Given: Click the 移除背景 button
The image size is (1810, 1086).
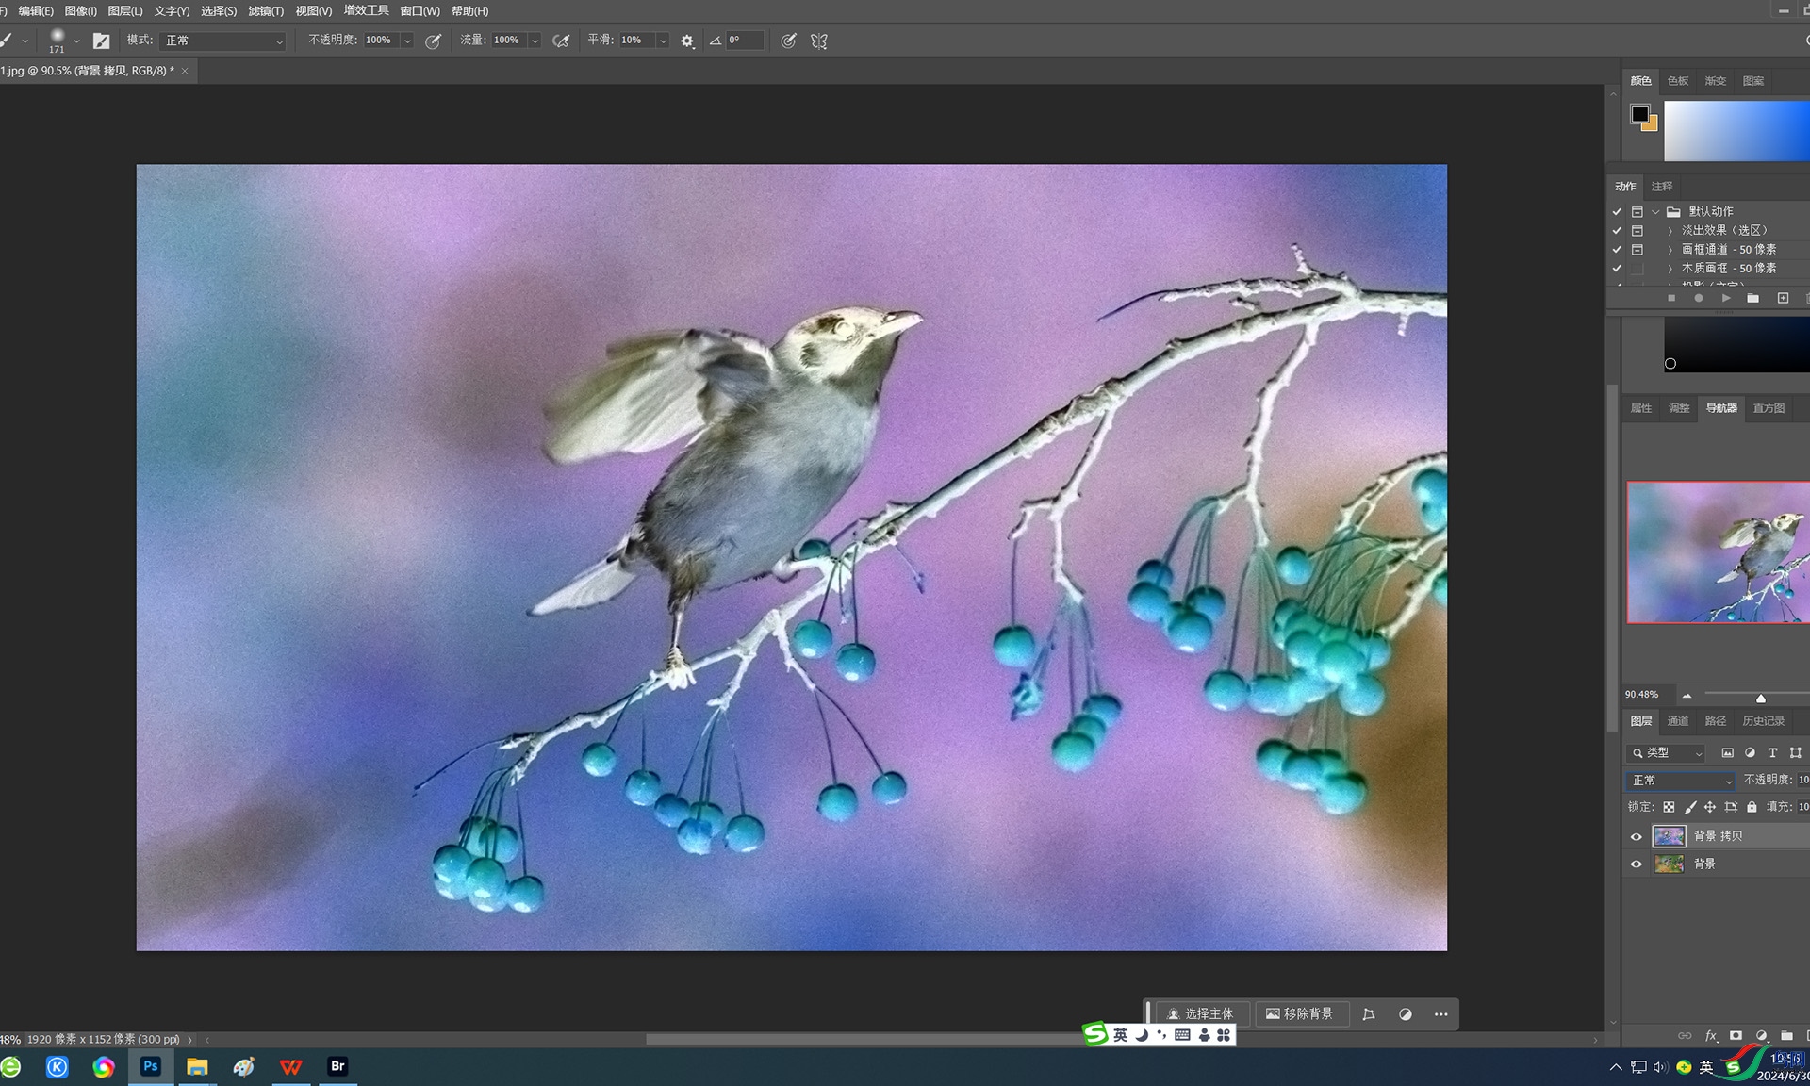Looking at the screenshot, I should 1299,1013.
